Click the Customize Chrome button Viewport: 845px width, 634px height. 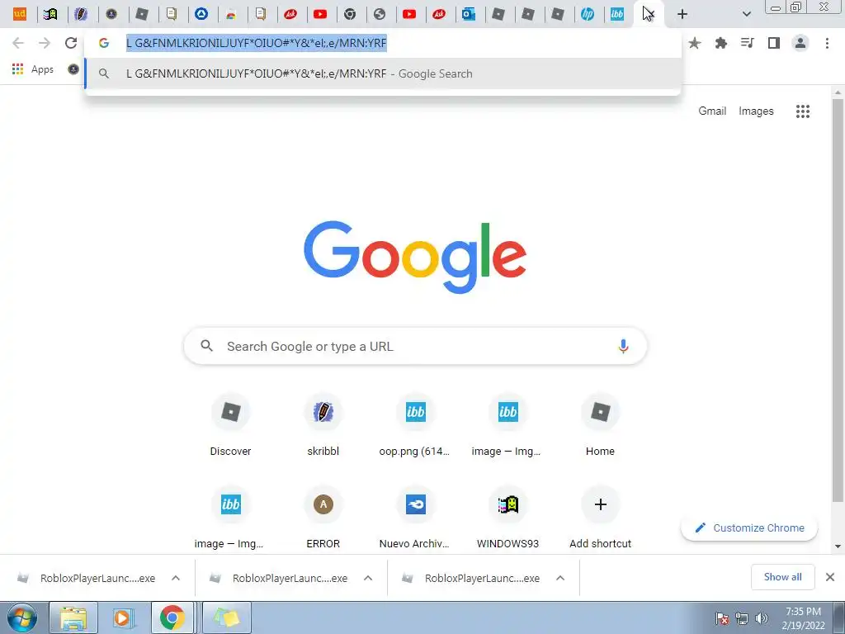tap(749, 528)
